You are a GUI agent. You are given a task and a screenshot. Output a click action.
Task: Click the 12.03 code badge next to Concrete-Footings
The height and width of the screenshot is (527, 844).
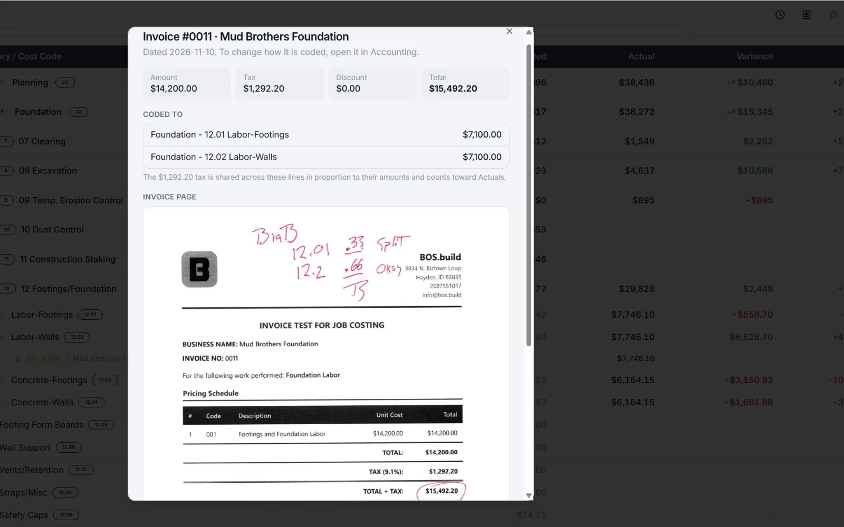[105, 380]
